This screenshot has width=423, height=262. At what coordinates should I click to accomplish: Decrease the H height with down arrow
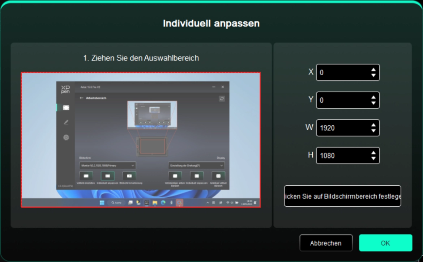tap(373, 159)
